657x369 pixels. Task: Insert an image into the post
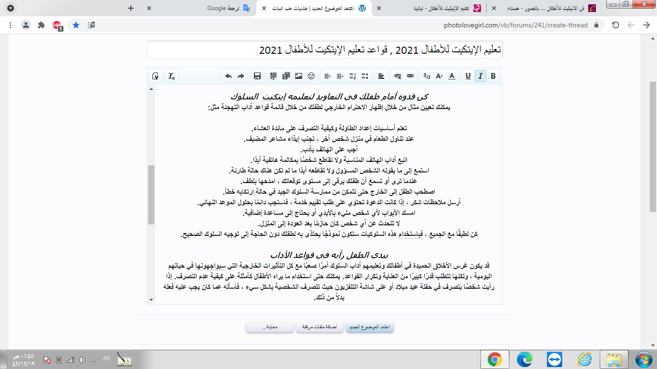[299, 76]
